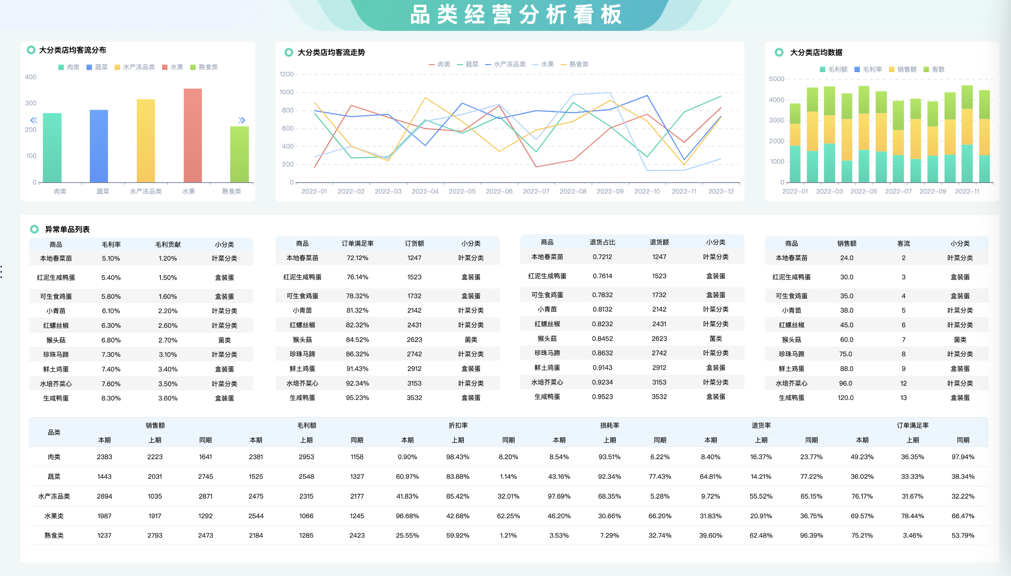Select the cell showing 97.94%

click(x=963, y=457)
